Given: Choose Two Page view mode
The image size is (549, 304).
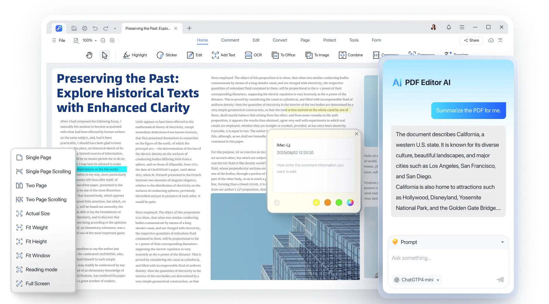Looking at the screenshot, I should point(44,186).
